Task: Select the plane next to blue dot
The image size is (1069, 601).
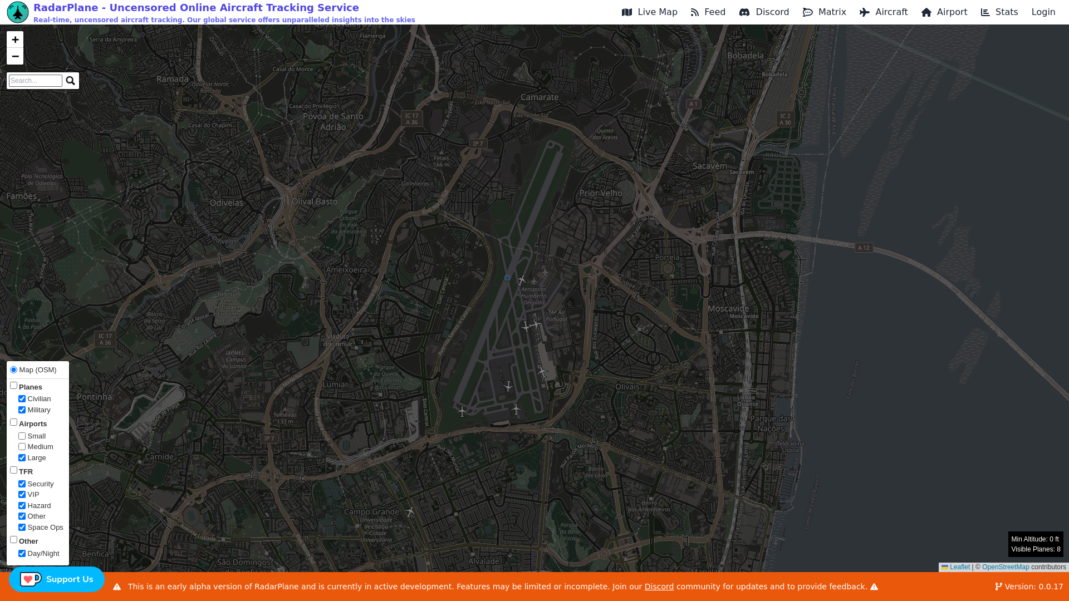Action: click(521, 280)
